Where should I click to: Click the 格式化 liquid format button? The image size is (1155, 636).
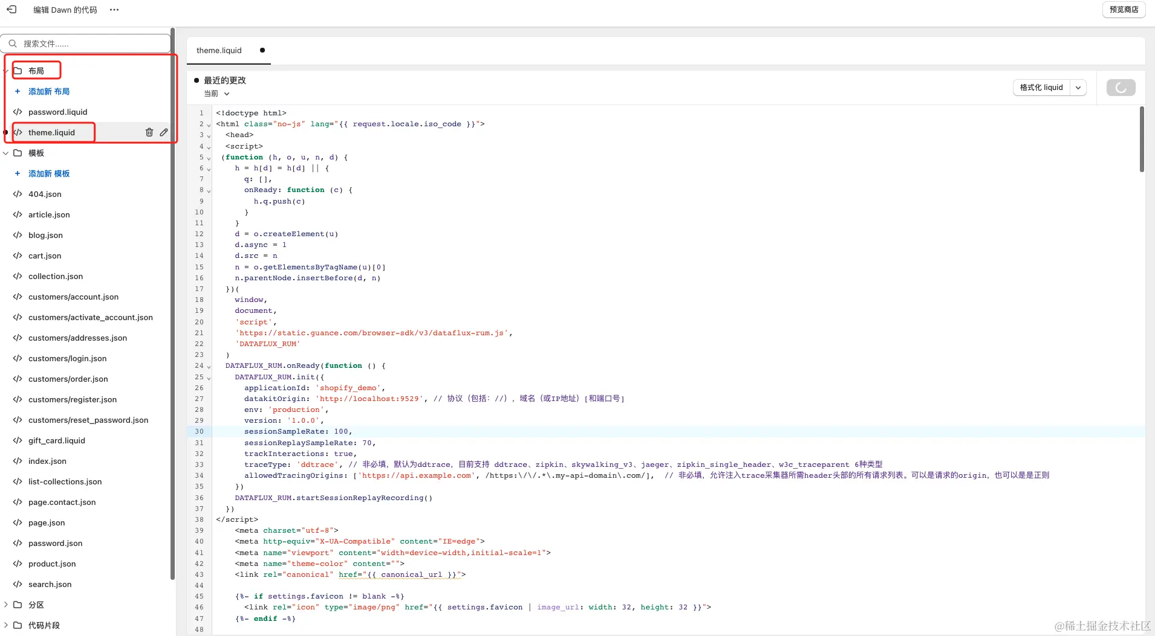point(1041,88)
